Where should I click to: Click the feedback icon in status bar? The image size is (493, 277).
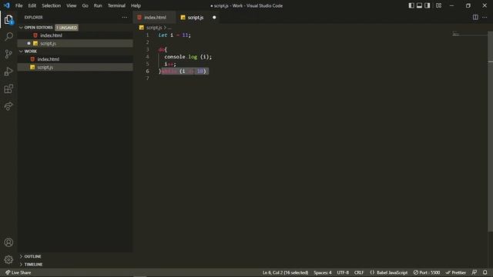click(x=475, y=272)
